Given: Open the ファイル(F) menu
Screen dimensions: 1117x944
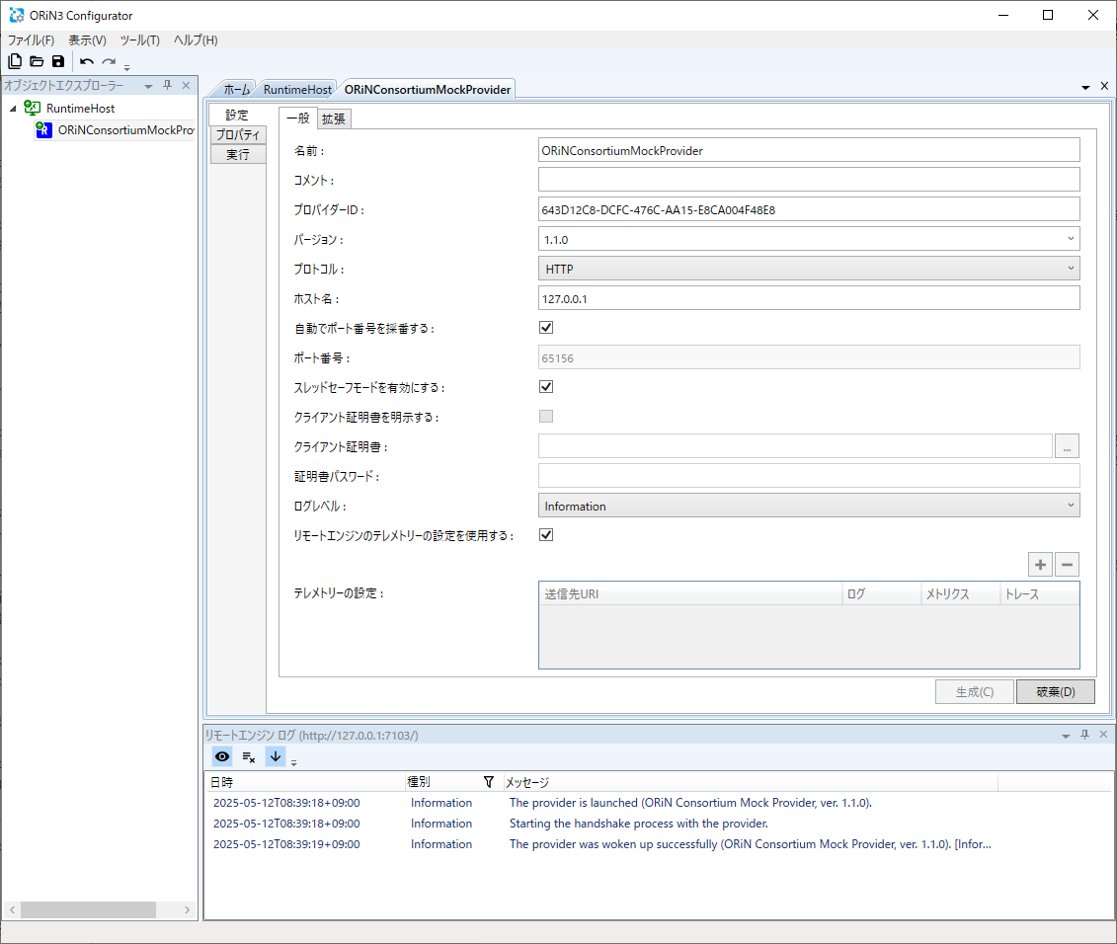Looking at the screenshot, I should pyautogui.click(x=31, y=39).
